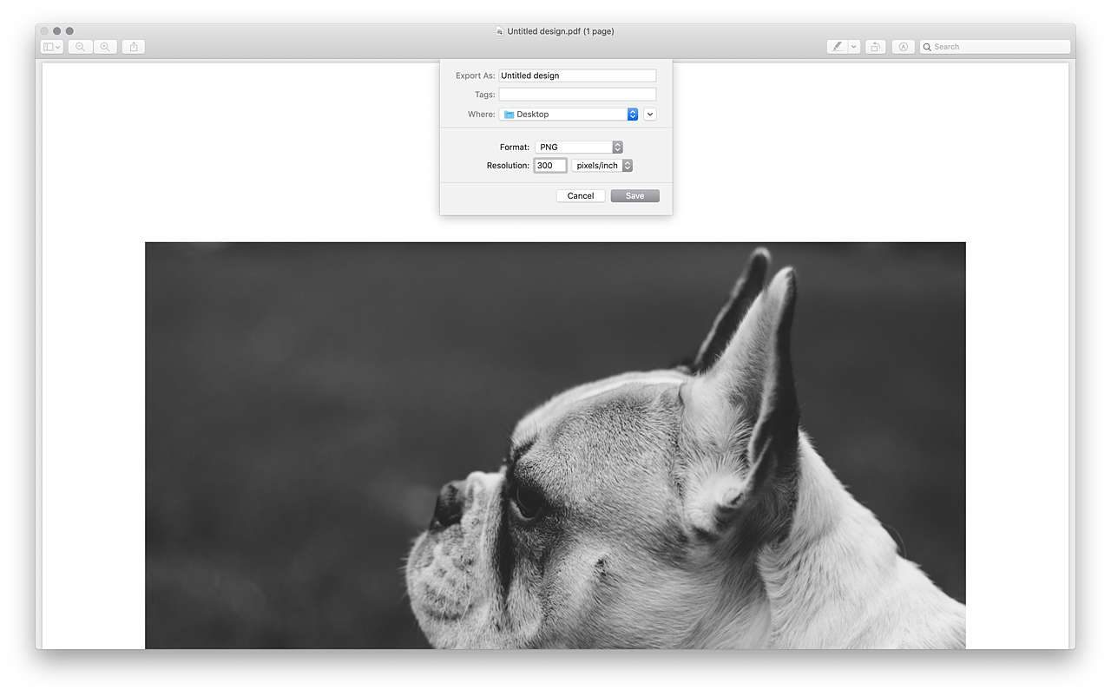This screenshot has width=1111, height=696.
Task: Open the sidebar view menu button
Action: click(51, 47)
